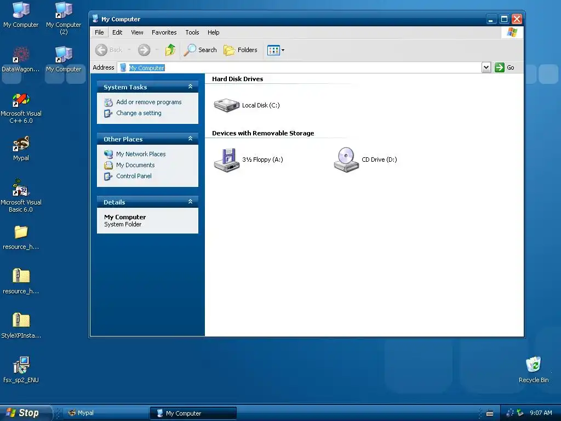Collapse the Other Places panel
Image resolution: width=561 pixels, height=421 pixels.
click(x=190, y=139)
